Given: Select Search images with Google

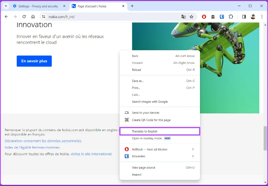Looking at the screenshot, I should click(160, 102).
